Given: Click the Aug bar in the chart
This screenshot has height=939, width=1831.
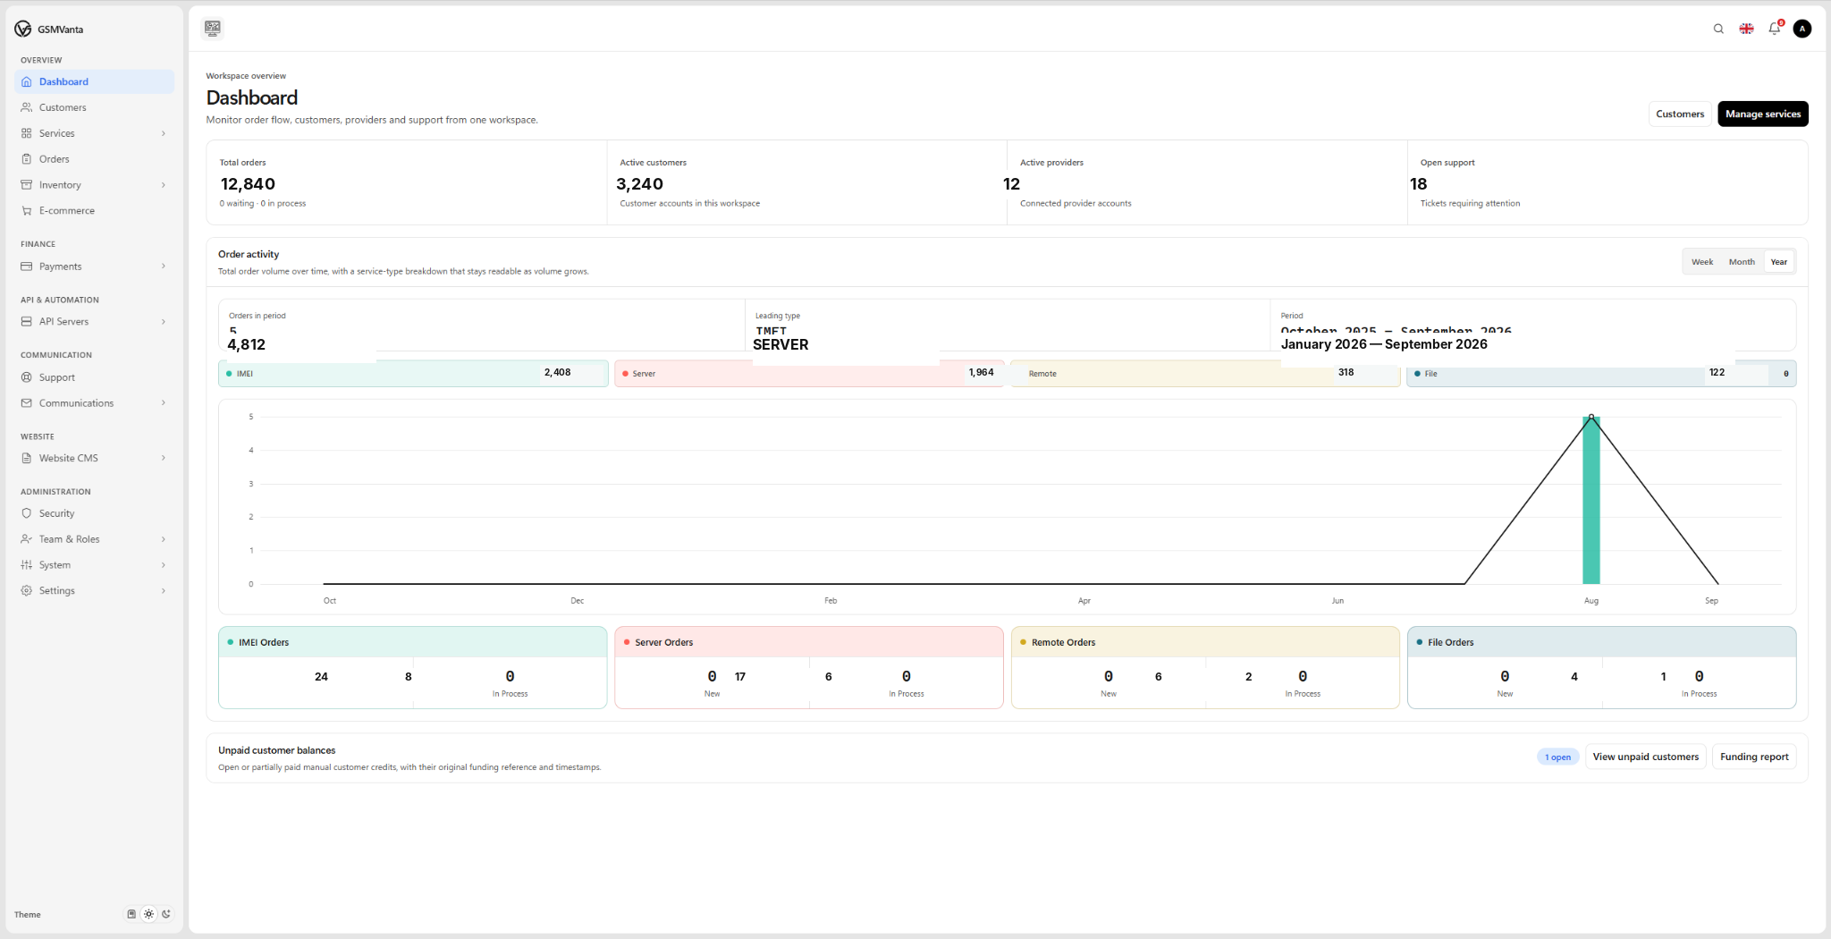Looking at the screenshot, I should [x=1591, y=500].
